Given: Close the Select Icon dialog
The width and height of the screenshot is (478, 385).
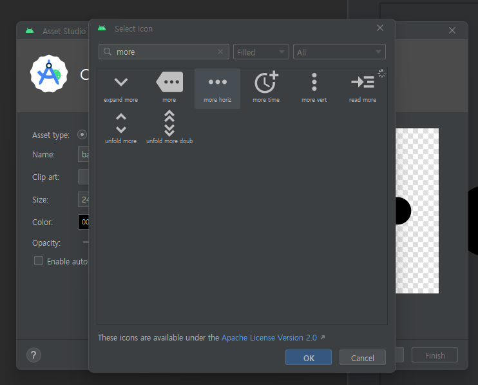Looking at the screenshot, I should (x=380, y=28).
